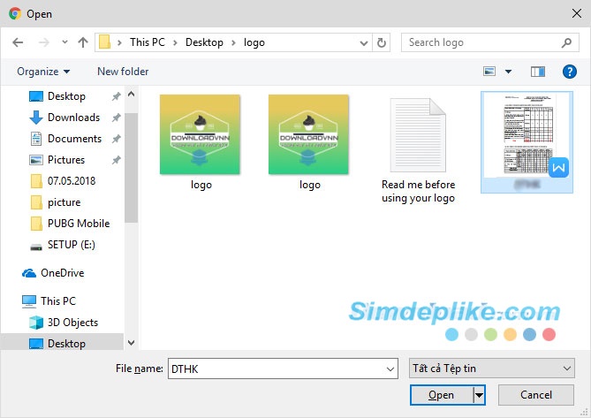591x418 pixels.
Task: Select the highlighted DTHK document thumbnail
Action: coord(527,142)
